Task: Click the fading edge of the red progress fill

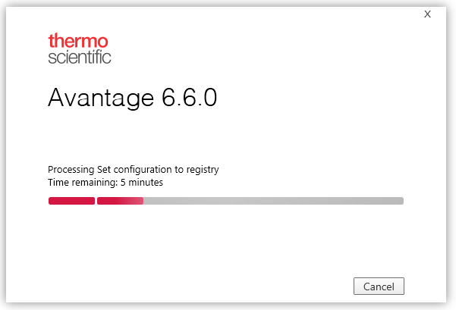Action: 140,201
